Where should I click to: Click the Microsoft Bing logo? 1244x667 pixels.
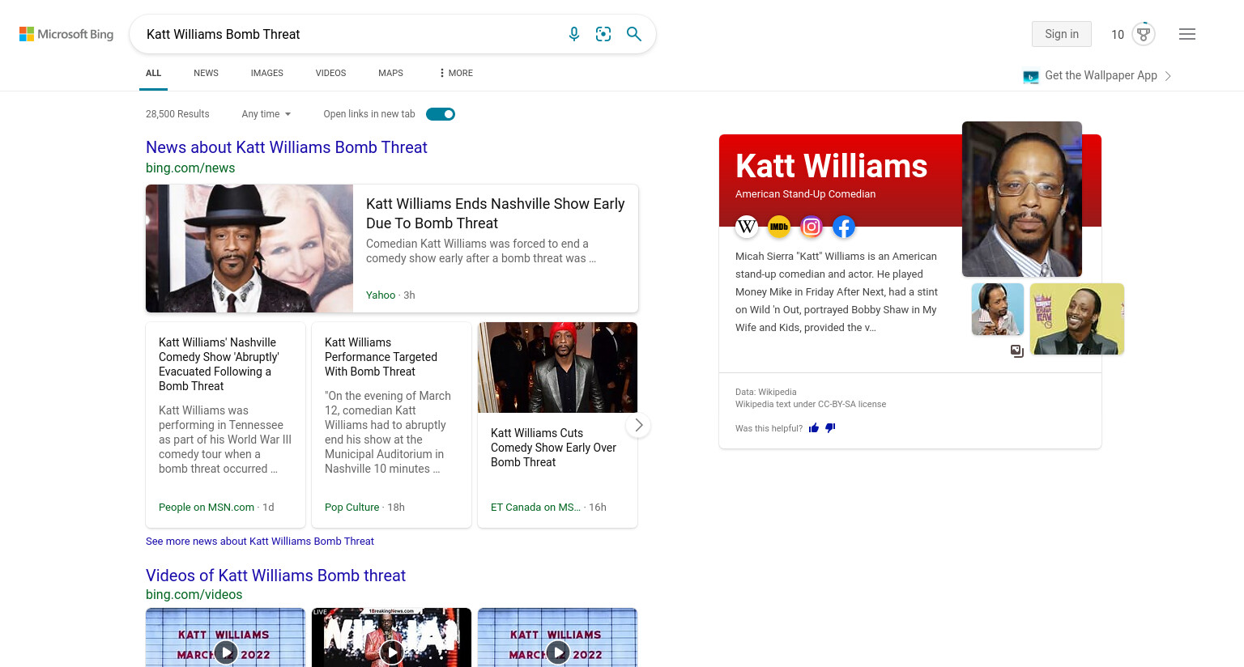pyautogui.click(x=66, y=34)
